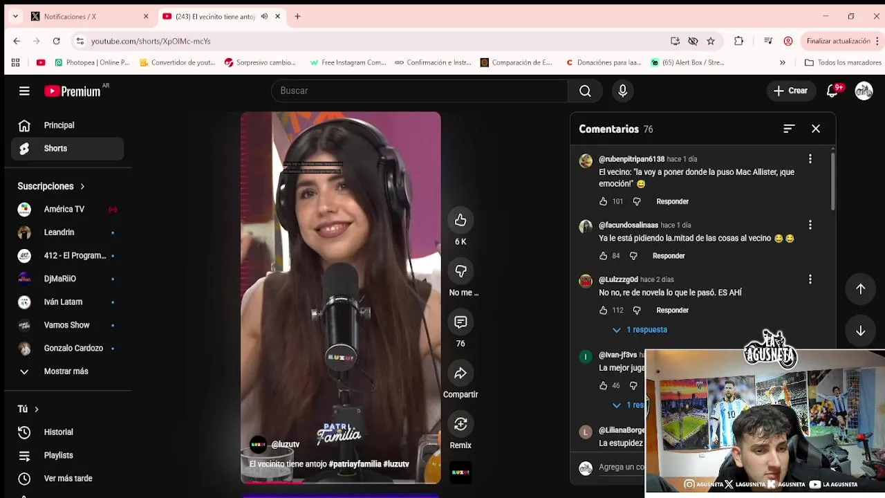
Task: Open Playlists in the sidebar
Action: tap(67, 455)
